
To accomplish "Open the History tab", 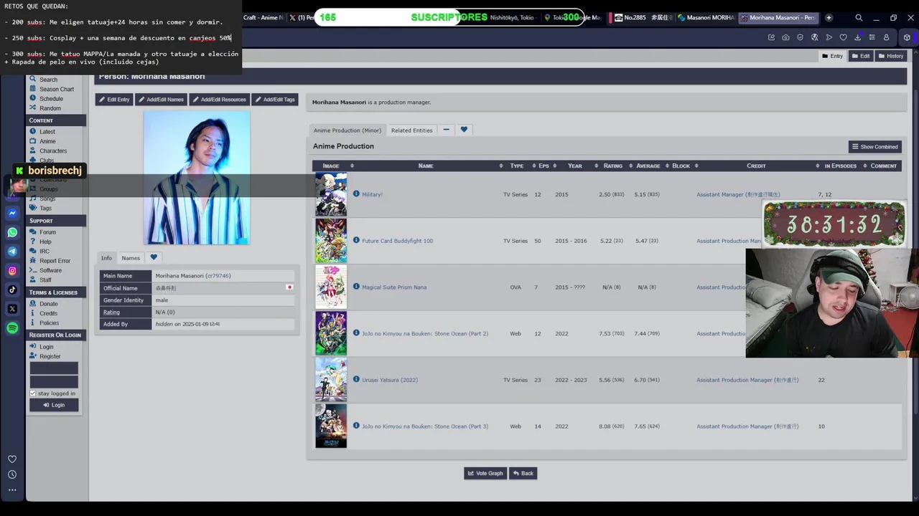I will (891, 56).
